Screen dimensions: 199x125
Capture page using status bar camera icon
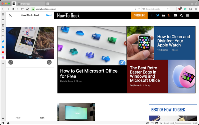coord(148,123)
